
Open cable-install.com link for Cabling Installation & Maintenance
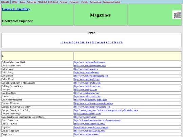(x=87, y=83)
